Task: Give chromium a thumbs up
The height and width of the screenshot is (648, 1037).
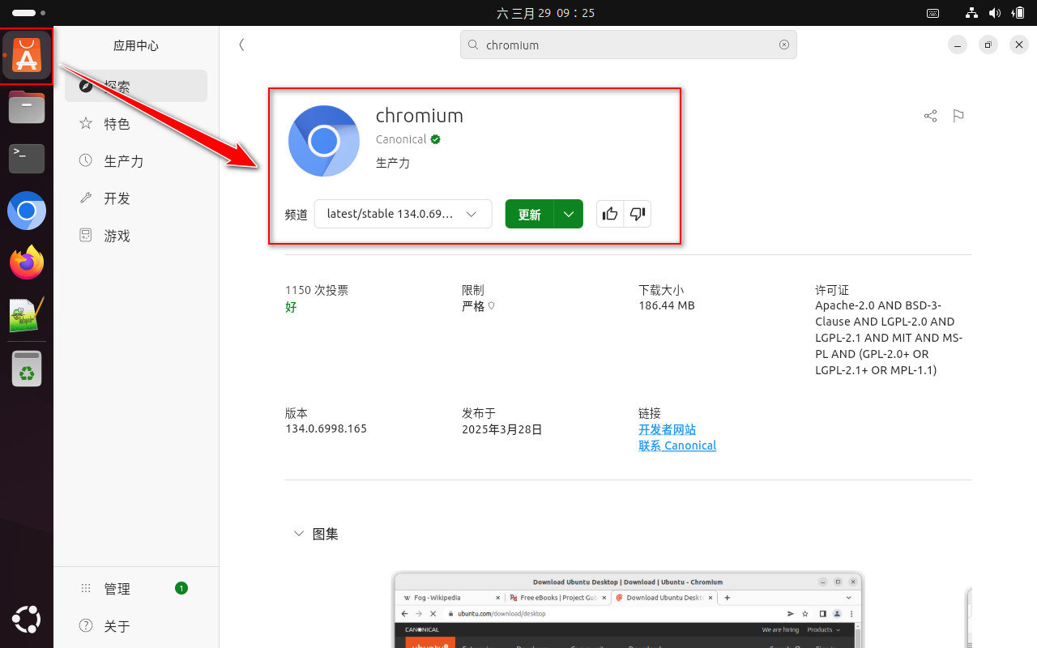Action: (610, 214)
